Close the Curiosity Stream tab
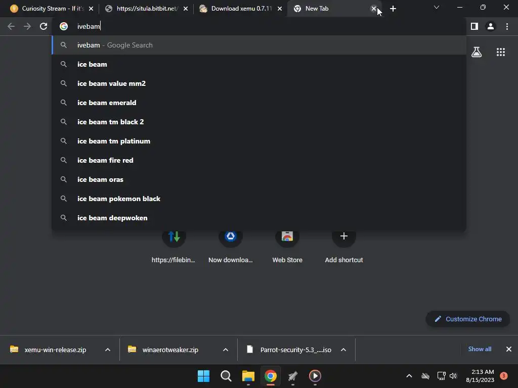The width and height of the screenshot is (518, 388). click(91, 9)
